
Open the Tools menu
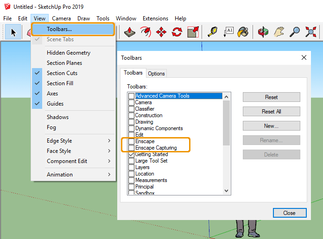(103, 19)
